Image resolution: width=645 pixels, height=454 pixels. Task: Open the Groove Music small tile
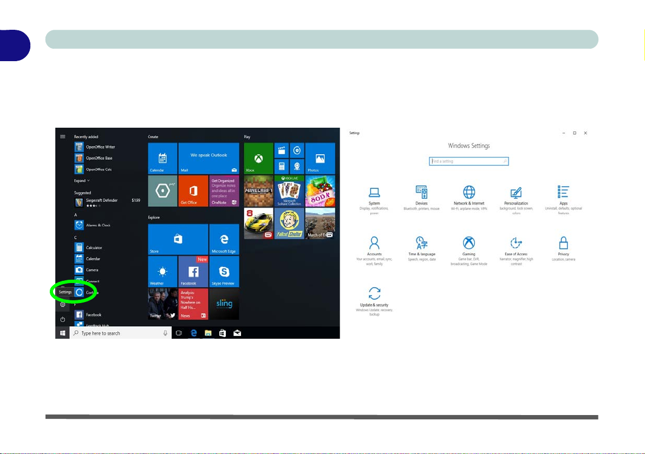pos(297,150)
